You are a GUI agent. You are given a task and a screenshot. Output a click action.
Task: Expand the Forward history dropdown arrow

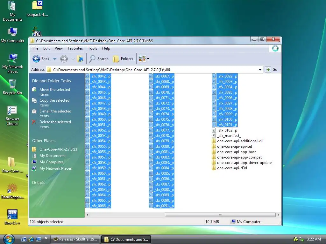pos(73,59)
